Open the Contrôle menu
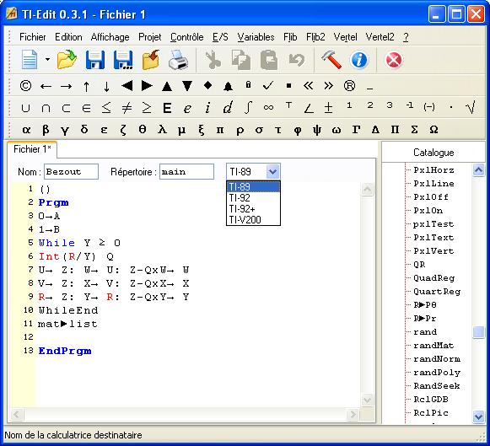 [187, 37]
